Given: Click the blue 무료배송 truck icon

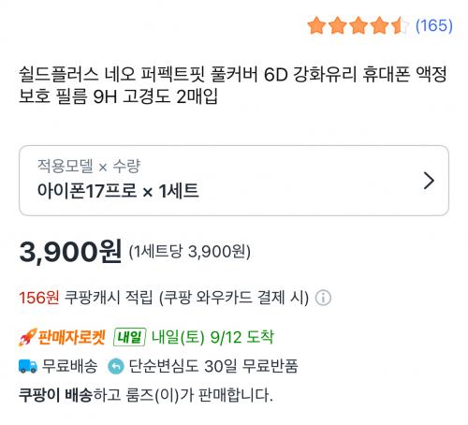Looking at the screenshot, I should pos(28,366).
